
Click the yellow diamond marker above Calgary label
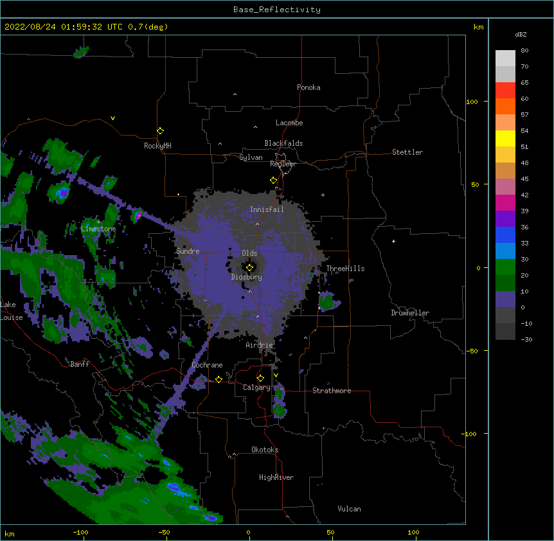260,378
